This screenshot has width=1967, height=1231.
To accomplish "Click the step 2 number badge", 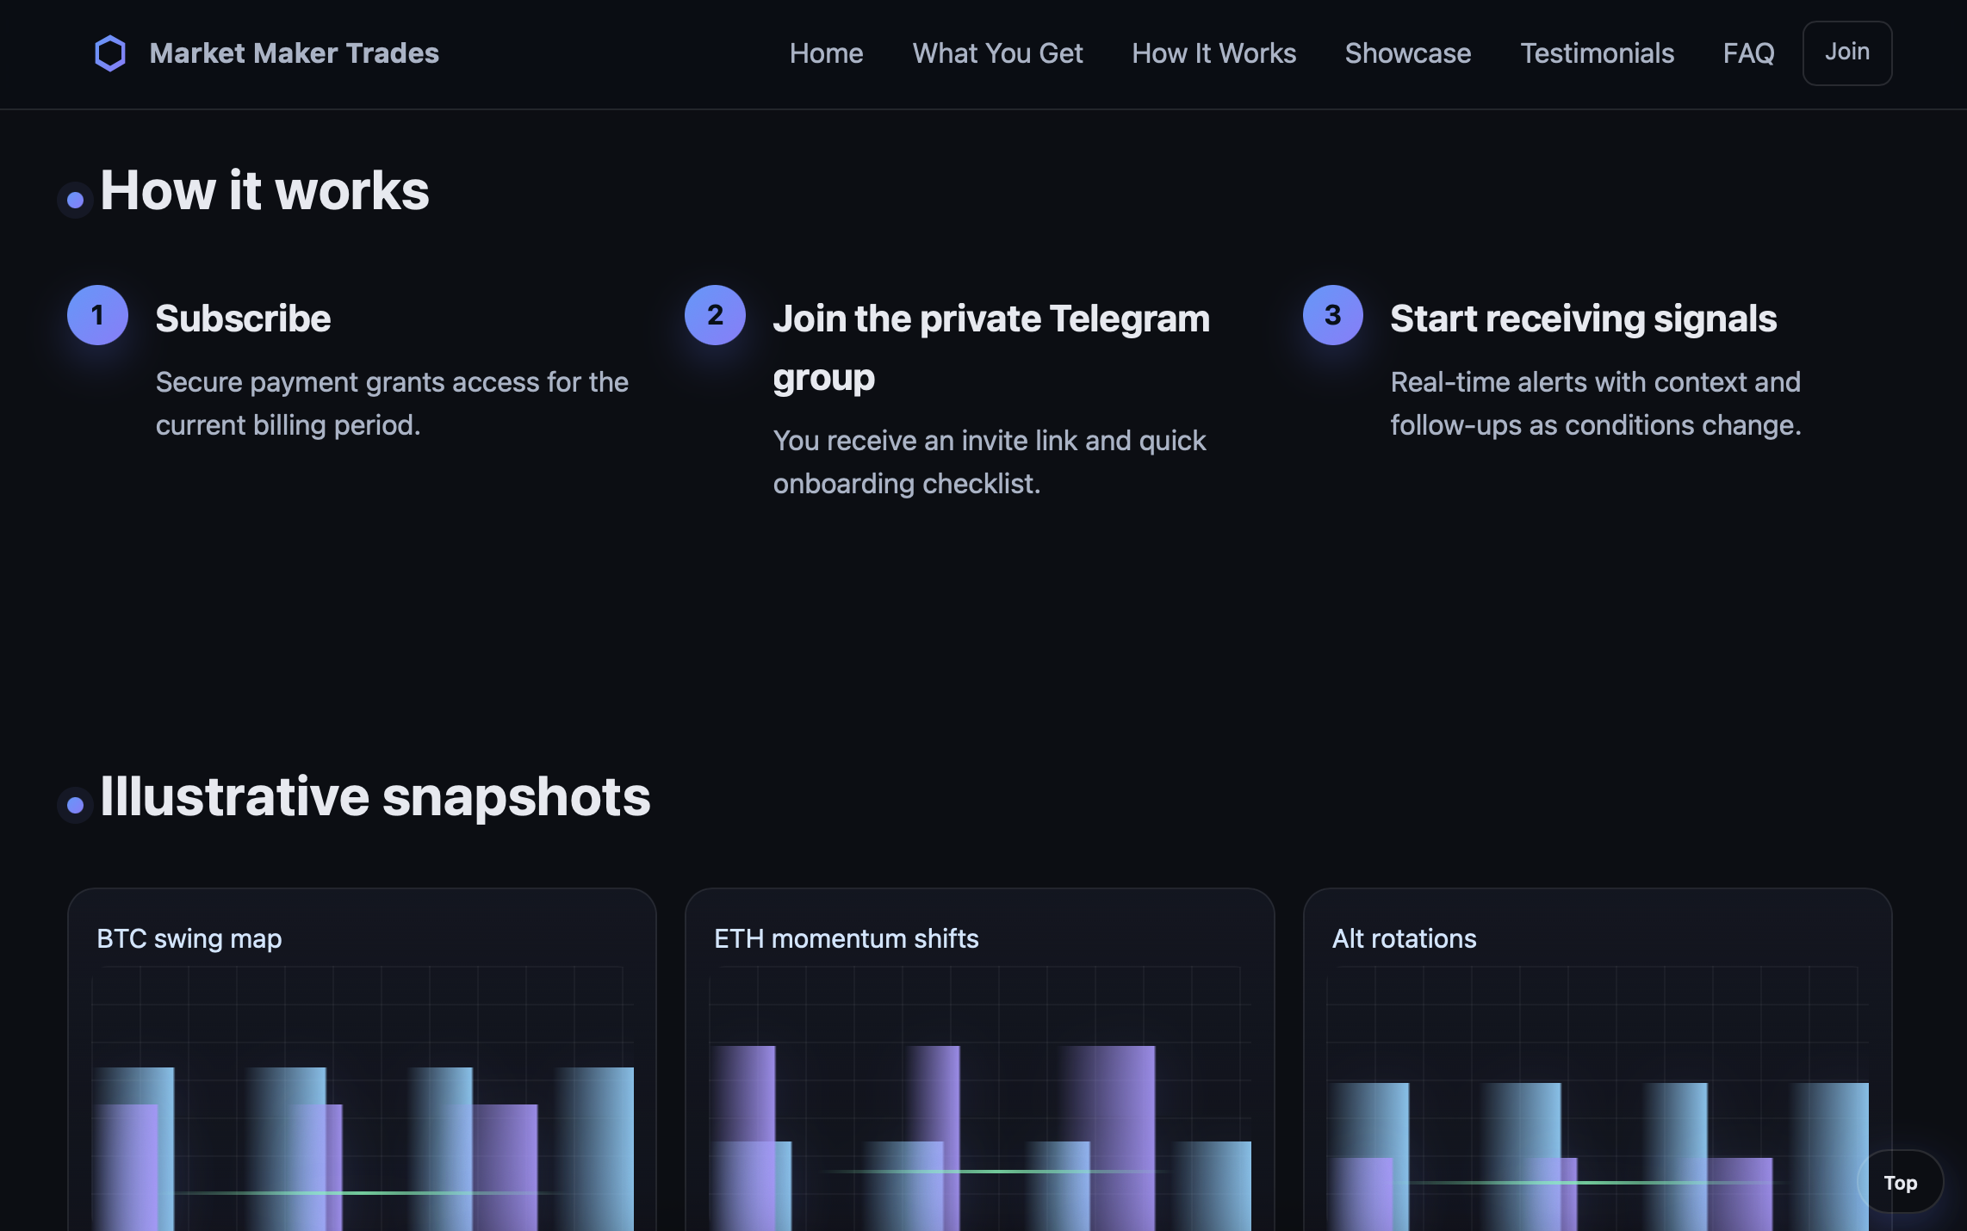I will (715, 315).
